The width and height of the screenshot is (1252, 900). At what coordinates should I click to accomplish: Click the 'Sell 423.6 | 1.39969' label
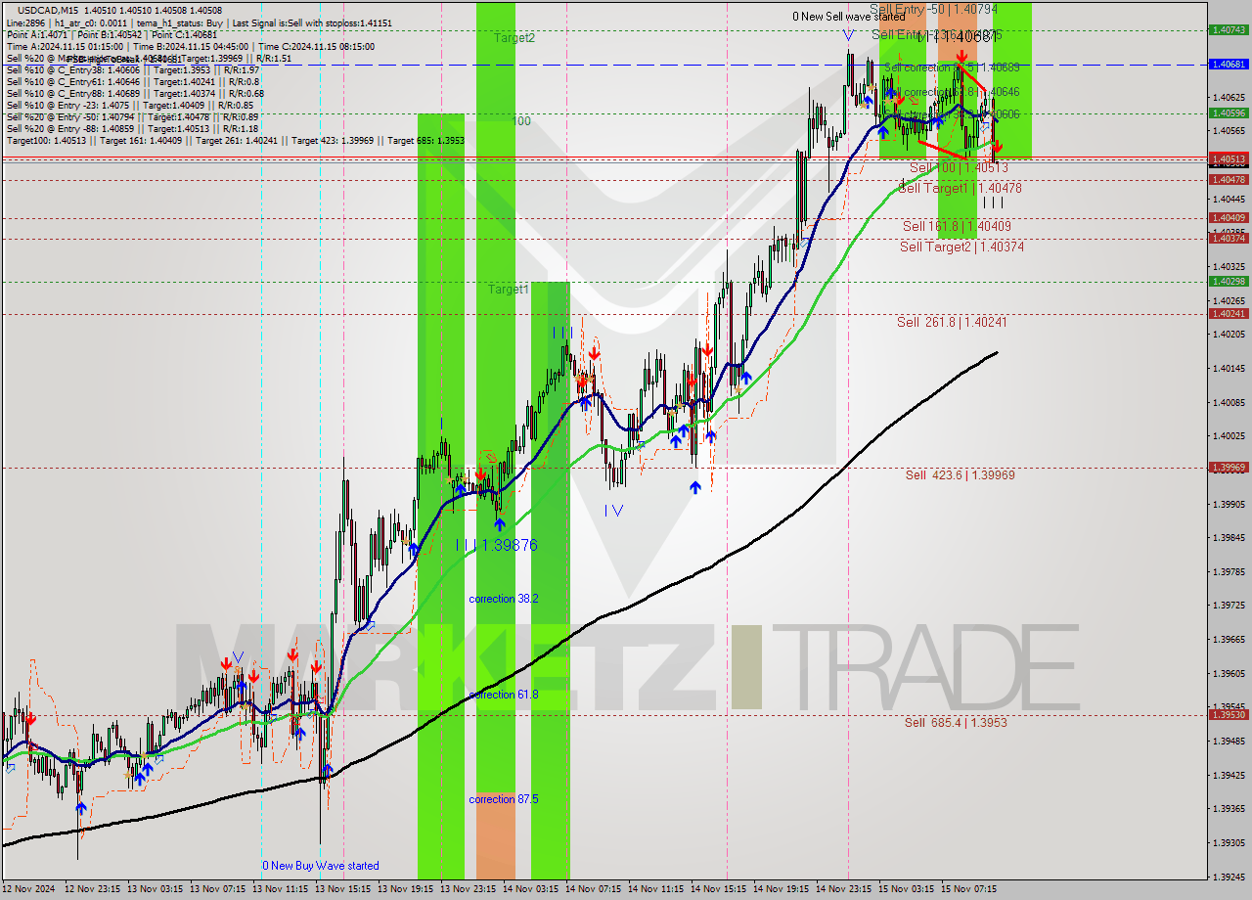point(960,475)
